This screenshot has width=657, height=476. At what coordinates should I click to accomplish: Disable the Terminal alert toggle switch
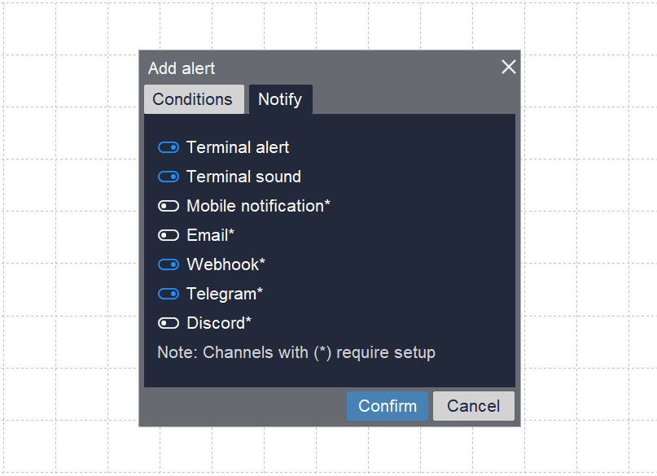169,147
